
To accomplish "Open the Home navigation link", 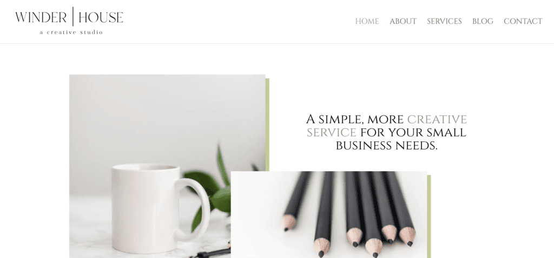I will click(367, 22).
